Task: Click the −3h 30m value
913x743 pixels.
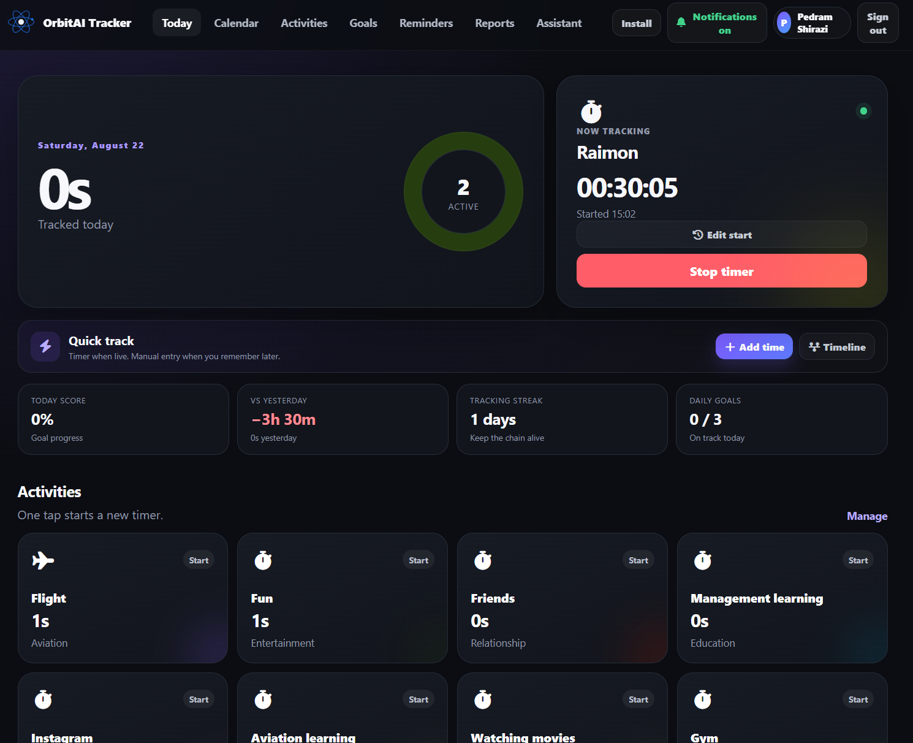Action: point(283,419)
